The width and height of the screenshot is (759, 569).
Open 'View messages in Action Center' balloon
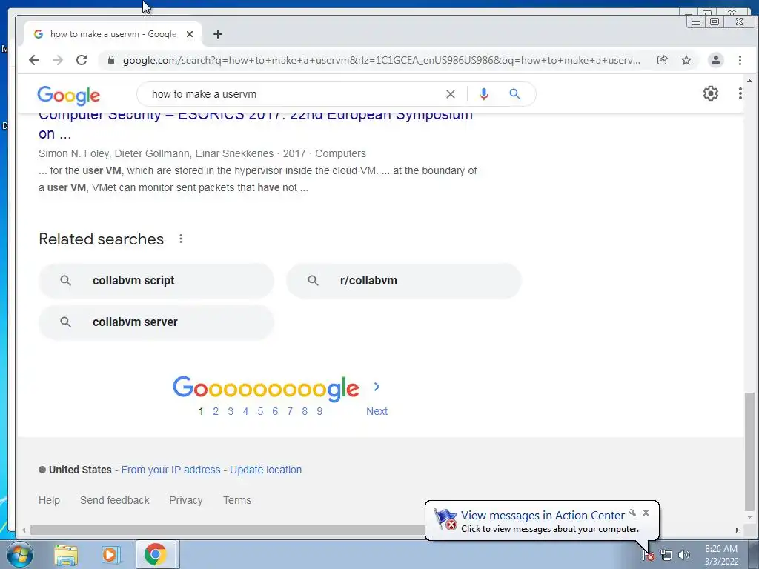click(x=542, y=516)
